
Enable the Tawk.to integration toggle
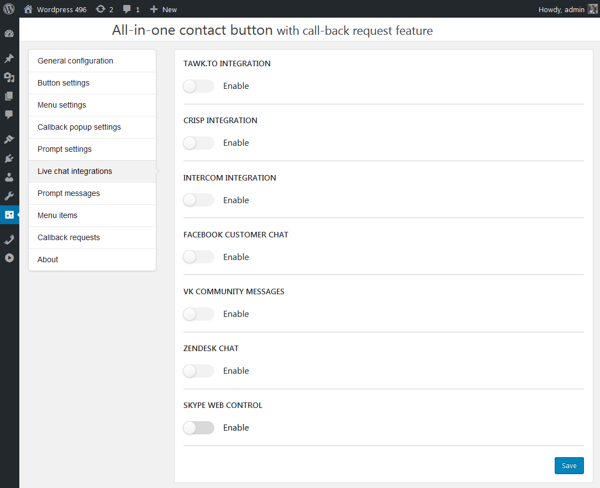click(x=198, y=86)
